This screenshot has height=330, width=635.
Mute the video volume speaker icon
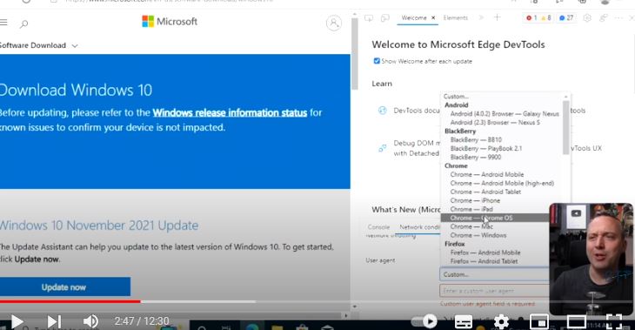pyautogui.click(x=90, y=321)
